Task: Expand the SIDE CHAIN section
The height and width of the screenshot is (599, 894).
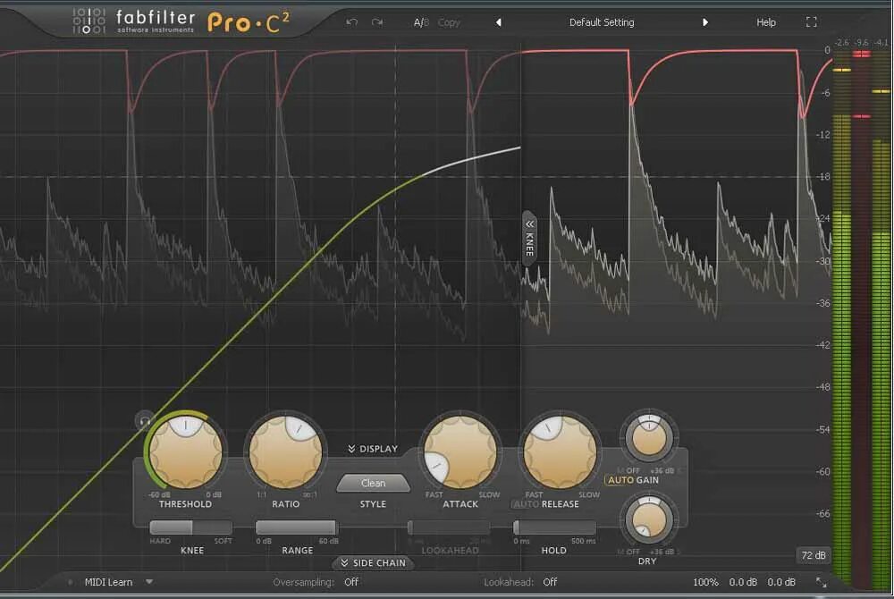Action: coord(373,562)
